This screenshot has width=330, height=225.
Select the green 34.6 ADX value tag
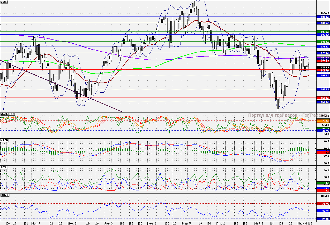click(x=323, y=183)
